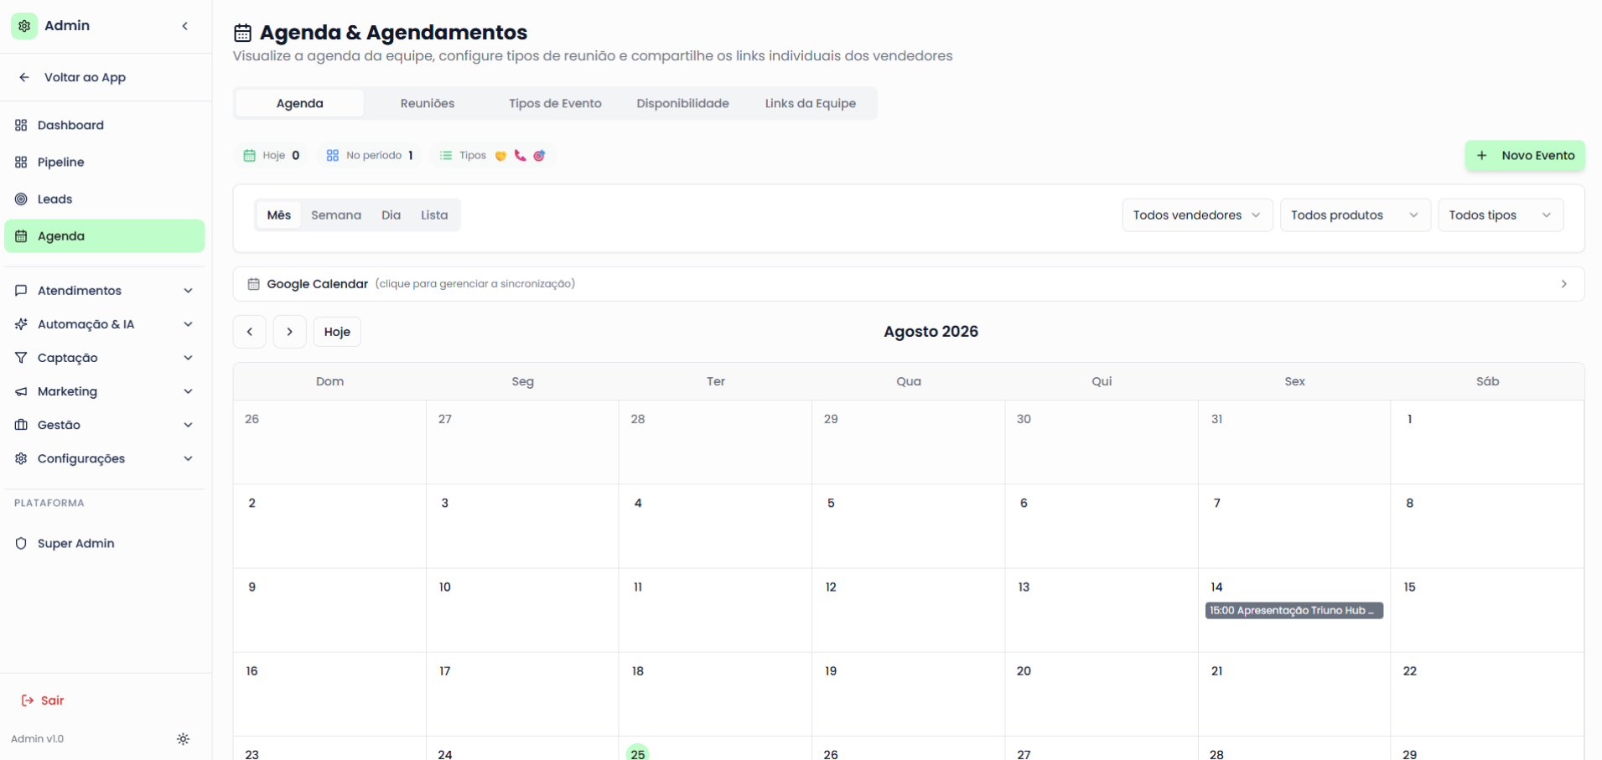The height and width of the screenshot is (760, 1602).
Task: Switch to Reuniões tab
Action: coord(428,103)
